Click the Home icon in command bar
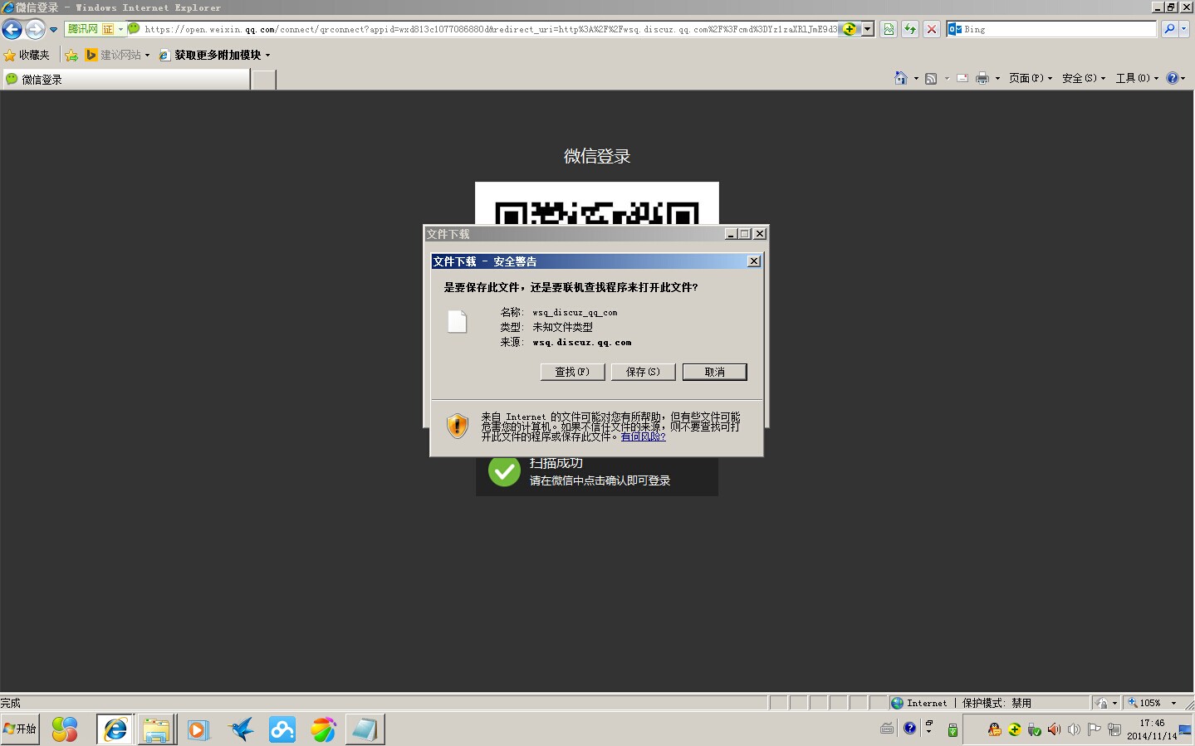This screenshot has width=1195, height=746. pos(901,78)
